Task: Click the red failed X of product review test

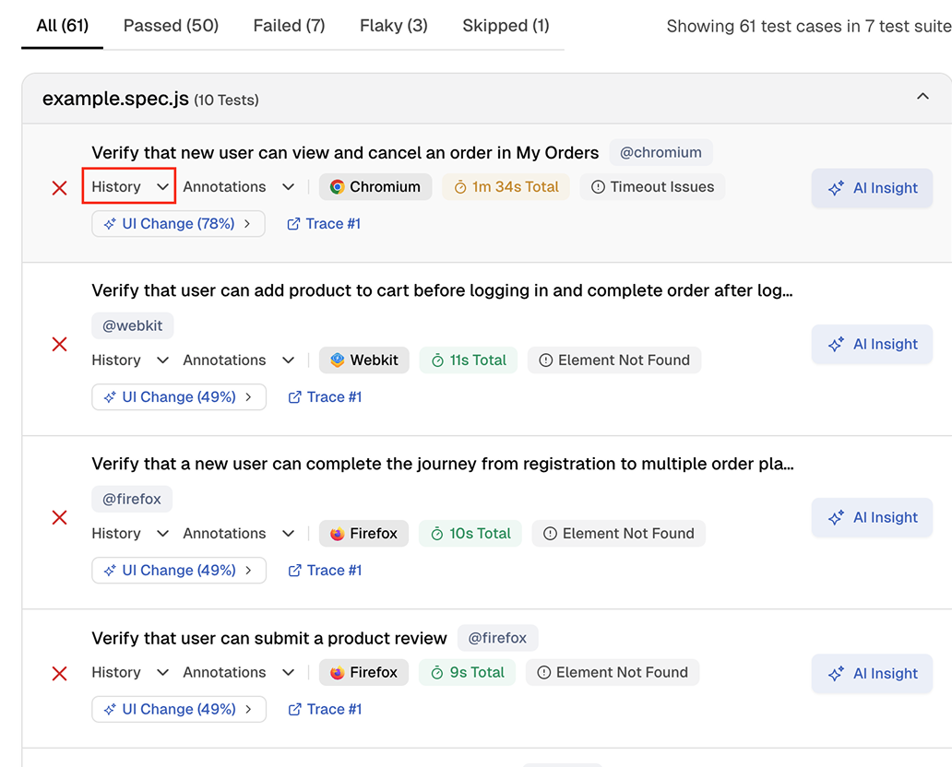Action: point(59,674)
